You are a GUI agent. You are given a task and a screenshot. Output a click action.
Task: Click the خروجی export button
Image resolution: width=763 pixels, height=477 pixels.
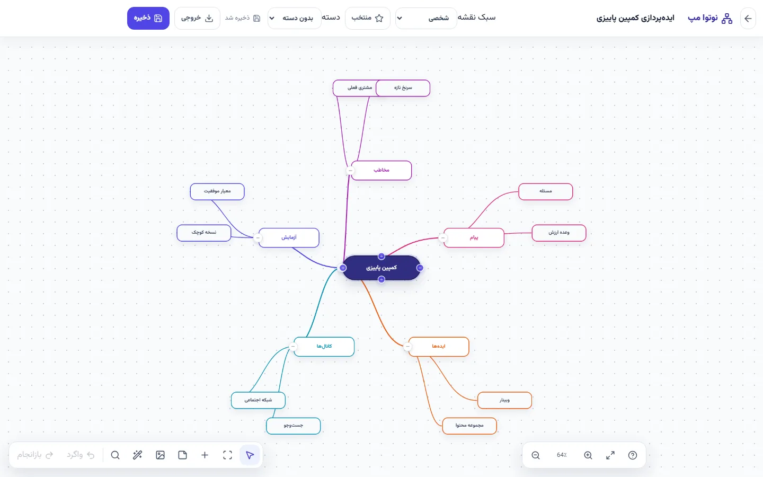tap(197, 18)
